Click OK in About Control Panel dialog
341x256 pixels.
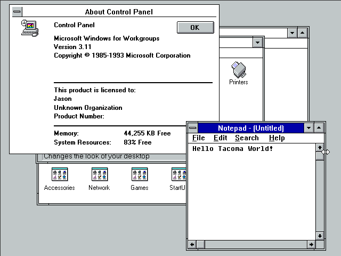point(196,27)
